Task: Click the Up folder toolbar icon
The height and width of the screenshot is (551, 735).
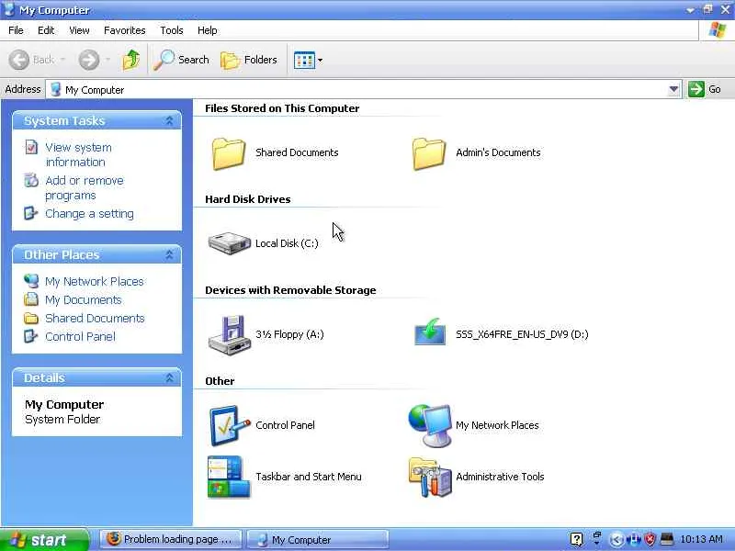Action: (130, 60)
